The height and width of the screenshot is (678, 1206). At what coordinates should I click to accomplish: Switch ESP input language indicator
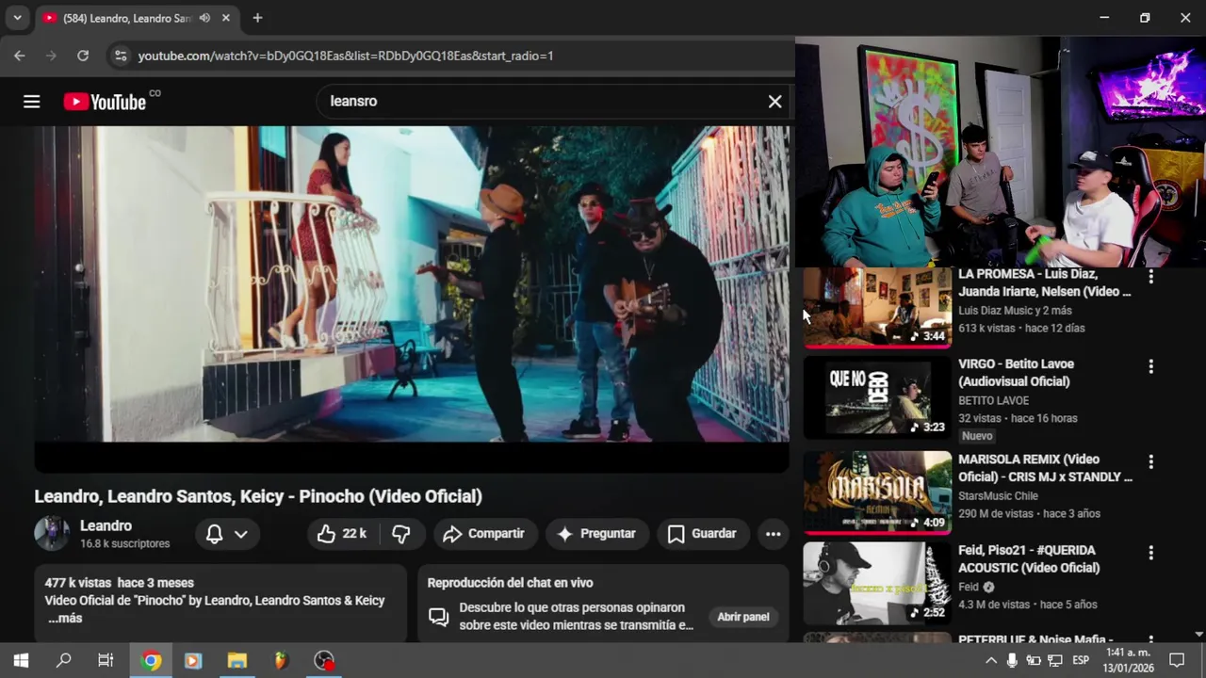(1081, 660)
